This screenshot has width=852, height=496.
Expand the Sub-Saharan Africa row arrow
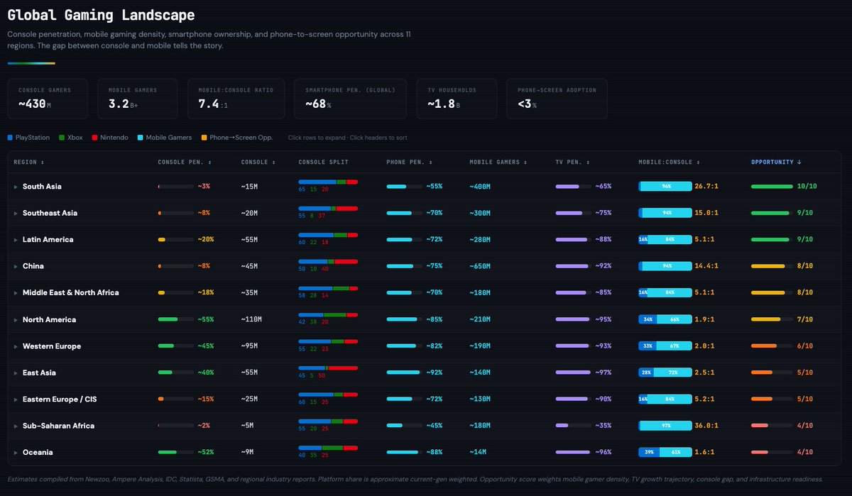click(x=16, y=426)
